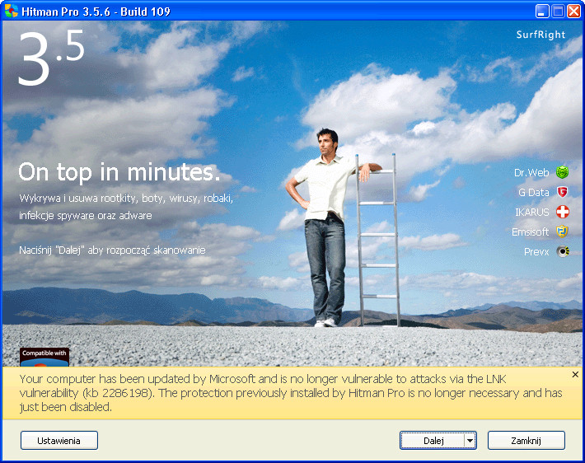Click the large 3.5 version logo

click(50, 58)
